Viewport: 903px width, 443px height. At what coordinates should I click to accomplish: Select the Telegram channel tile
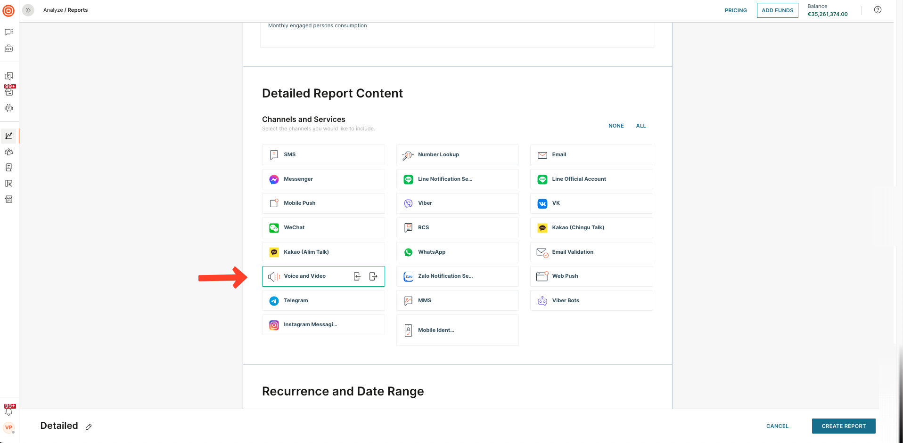click(323, 301)
